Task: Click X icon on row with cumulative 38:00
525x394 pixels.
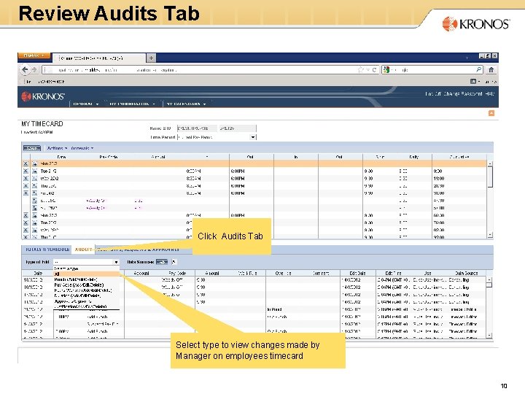Action: click(x=26, y=193)
